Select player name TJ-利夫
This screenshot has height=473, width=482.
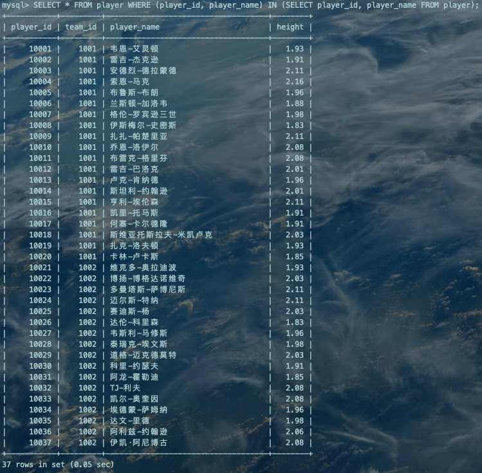point(125,388)
